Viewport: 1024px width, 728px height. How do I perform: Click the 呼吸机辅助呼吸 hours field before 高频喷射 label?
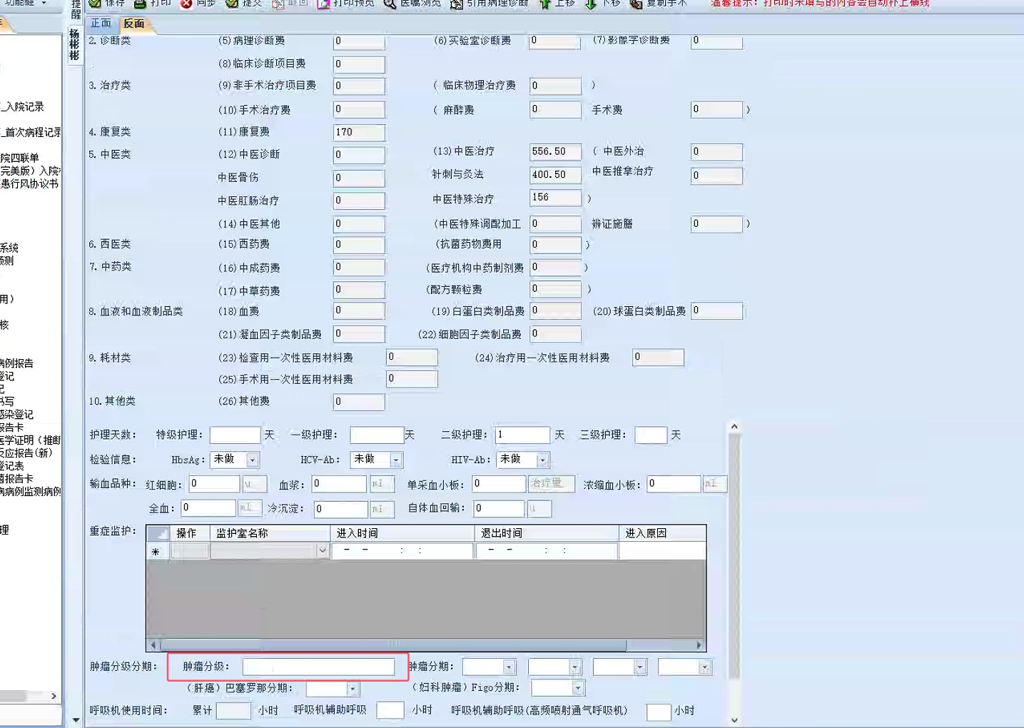[390, 711]
